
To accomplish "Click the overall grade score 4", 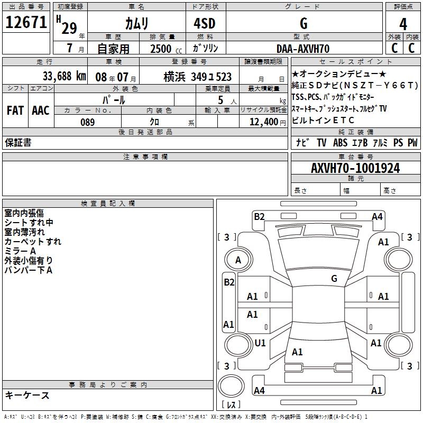I will tap(403, 24).
